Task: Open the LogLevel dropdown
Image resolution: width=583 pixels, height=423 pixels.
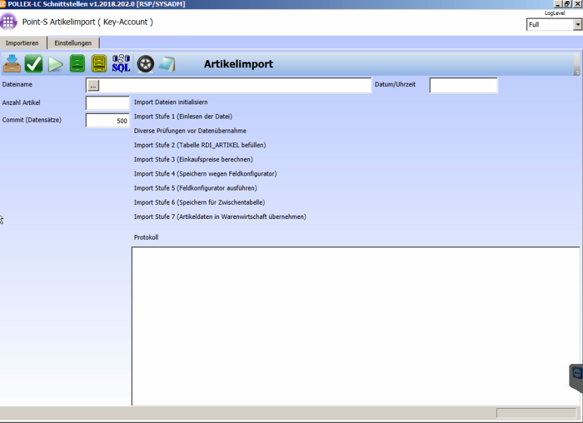Action: tap(578, 25)
